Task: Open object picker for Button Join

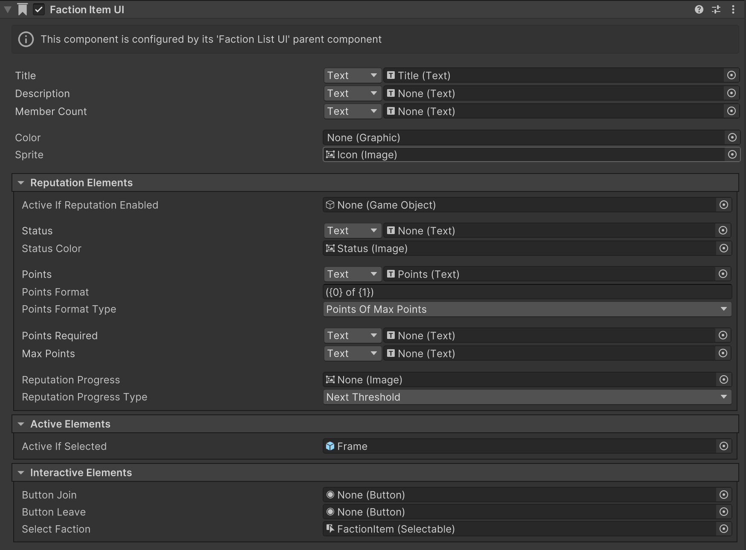Action: (723, 495)
